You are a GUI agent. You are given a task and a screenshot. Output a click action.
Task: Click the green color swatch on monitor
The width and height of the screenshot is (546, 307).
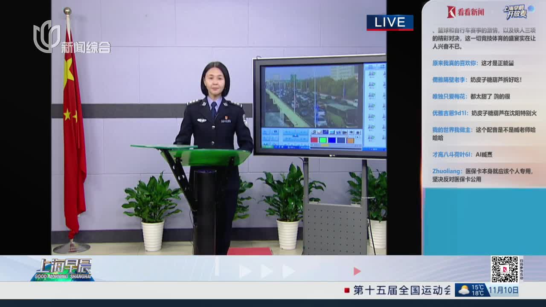323,140
